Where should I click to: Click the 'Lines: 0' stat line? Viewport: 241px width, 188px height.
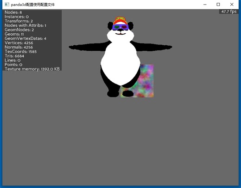click(x=13, y=60)
